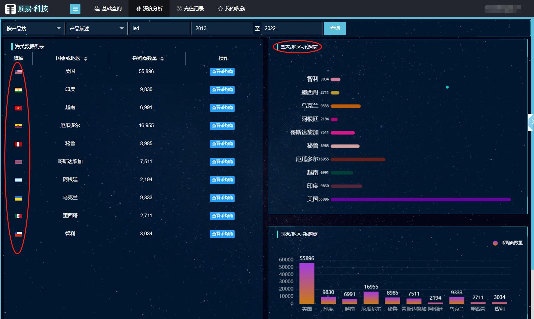
Task: Open 充值记录 page
Action: (190, 9)
